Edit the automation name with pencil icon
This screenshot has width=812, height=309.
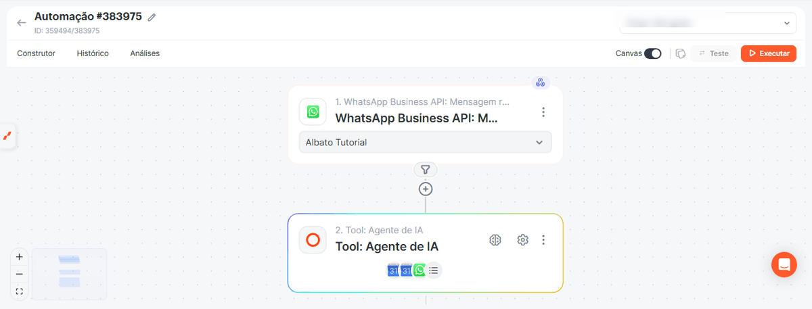click(x=152, y=18)
